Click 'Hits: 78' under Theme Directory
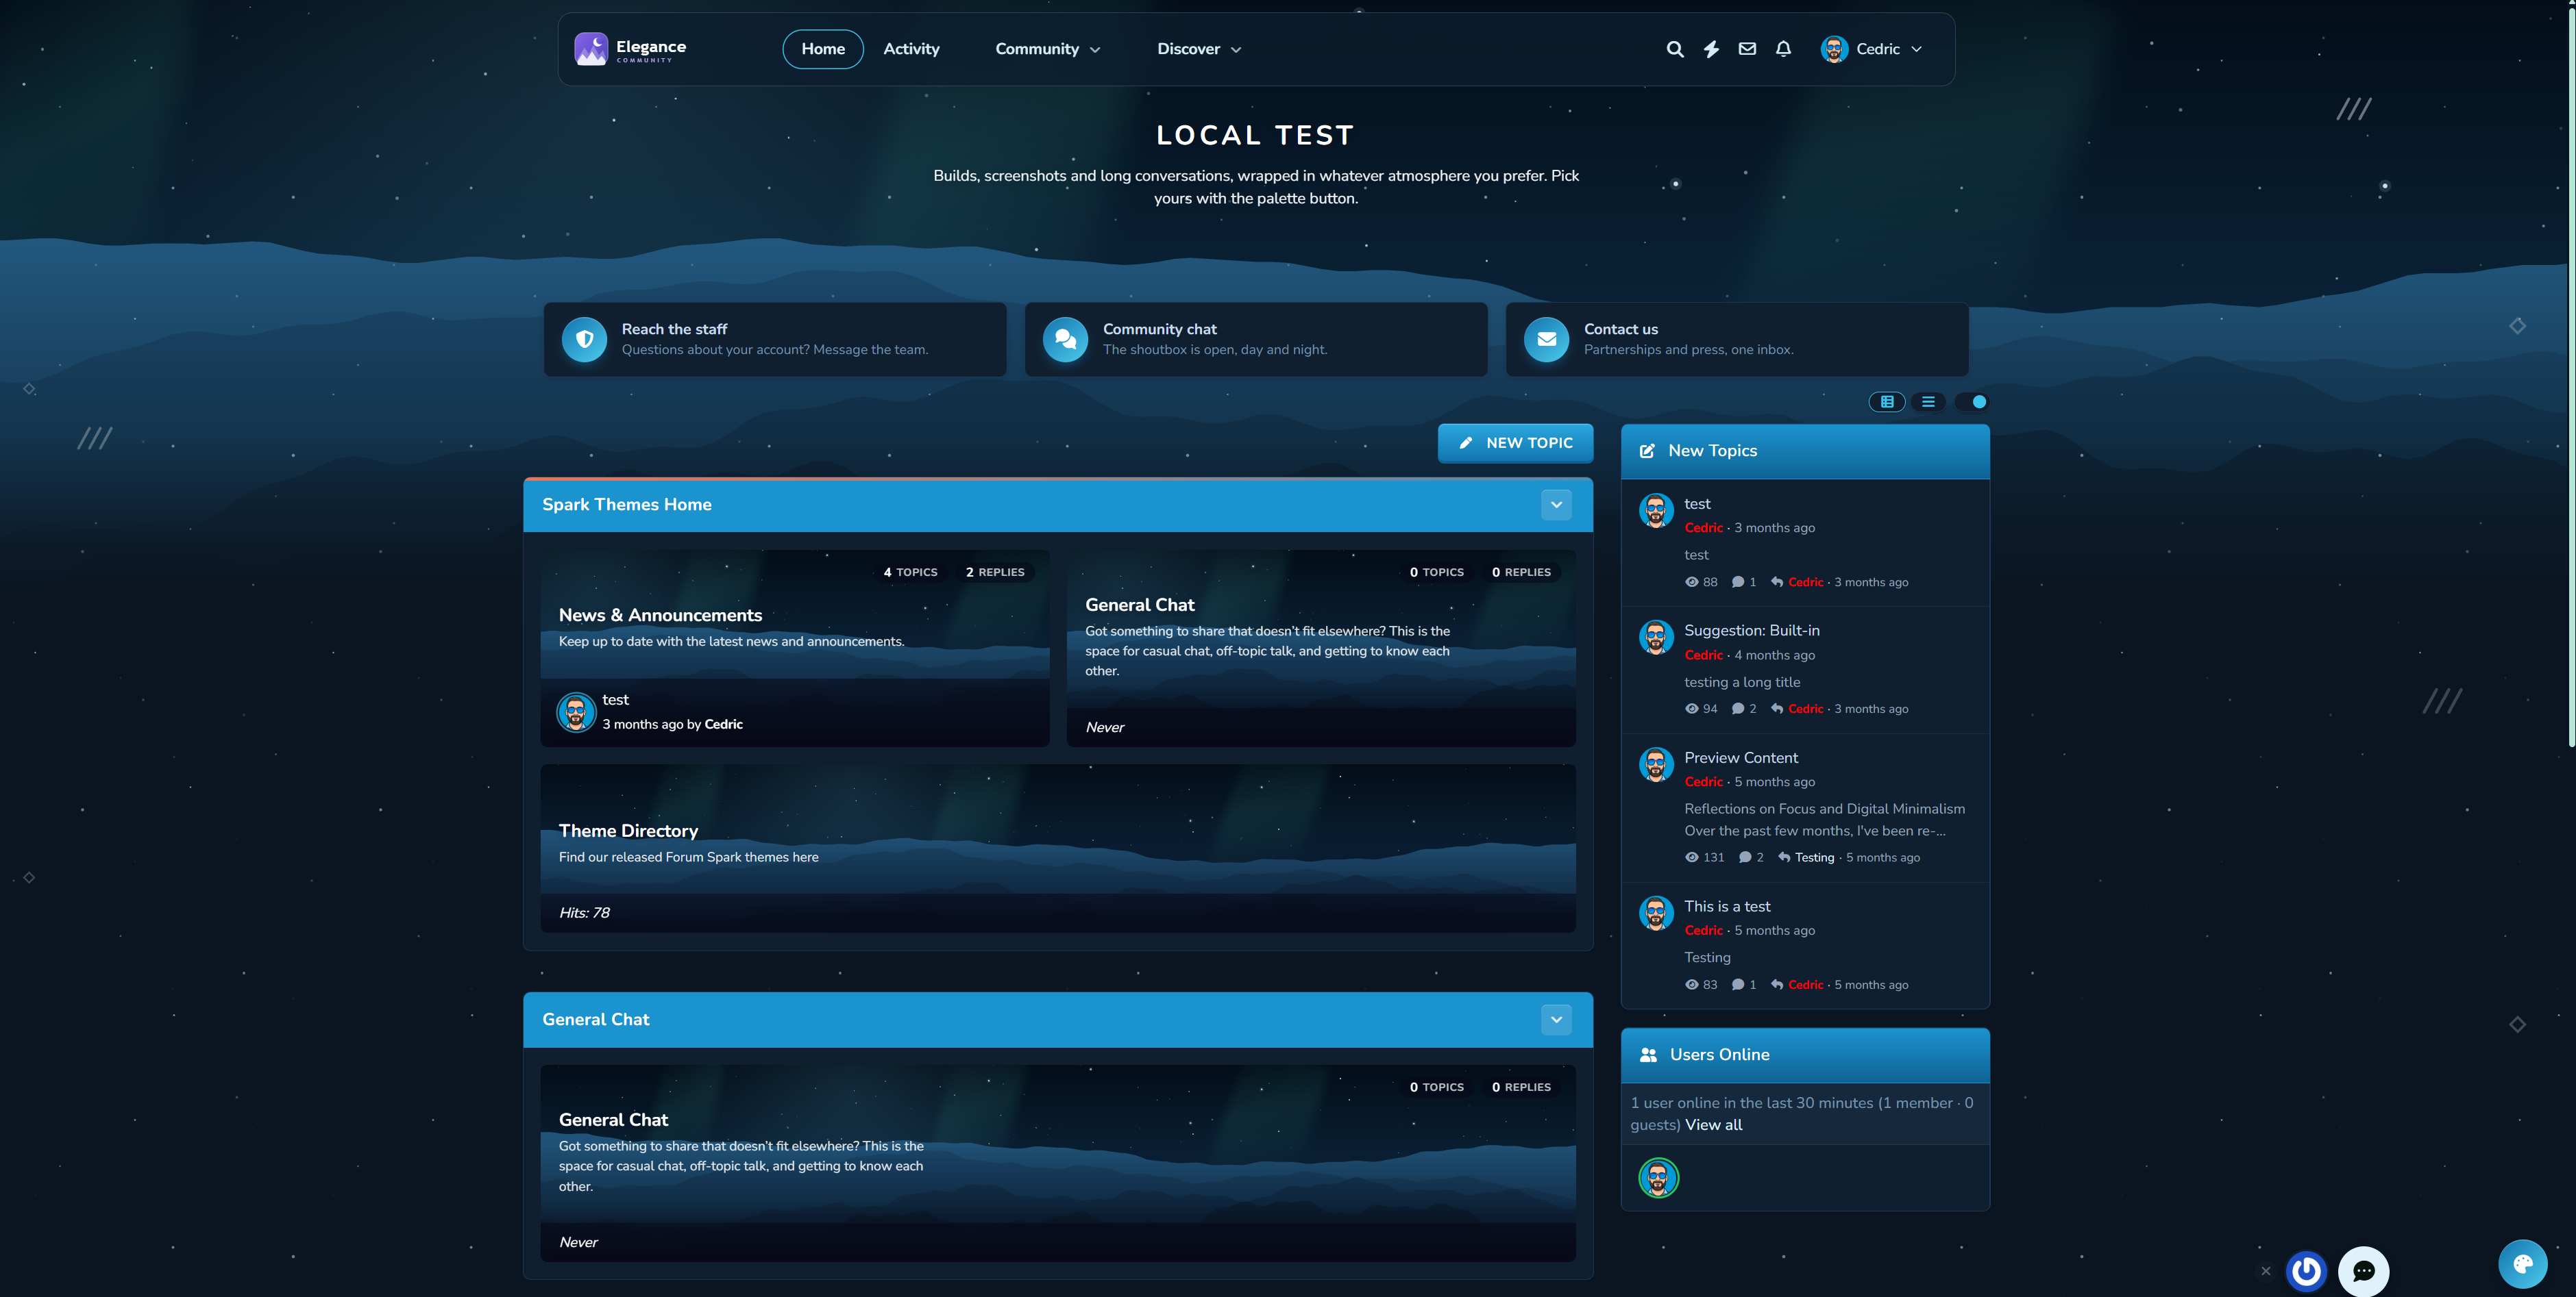 coord(584,912)
